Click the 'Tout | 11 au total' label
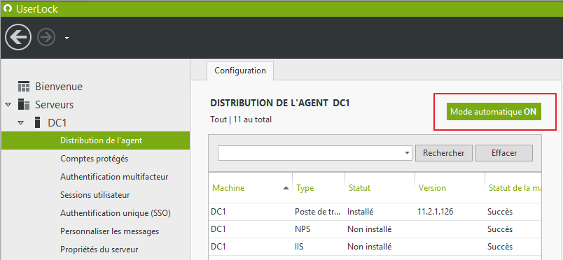Screen dimensions: 563x260 pyautogui.click(x=241, y=120)
